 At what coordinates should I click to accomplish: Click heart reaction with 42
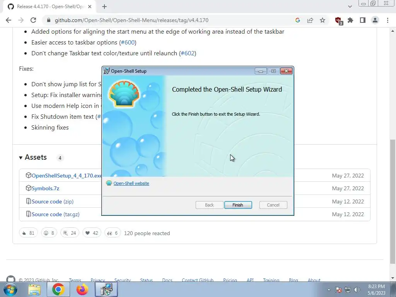(x=92, y=233)
